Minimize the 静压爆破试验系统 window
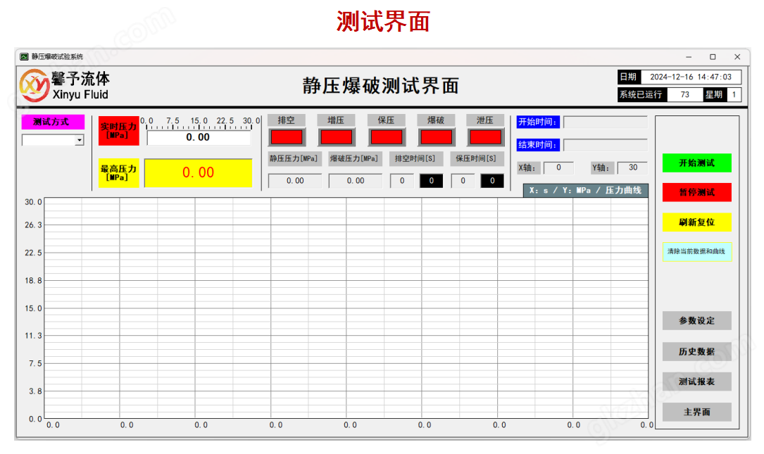This screenshot has width=764, height=454. [x=689, y=57]
